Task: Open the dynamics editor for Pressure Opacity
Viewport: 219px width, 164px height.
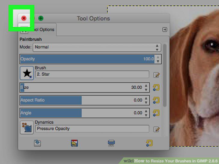Action: [156, 129]
